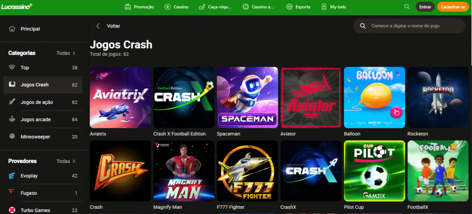Click the Minesweeper mine icon
This screenshot has width=472, height=214.
pyautogui.click(x=12, y=137)
